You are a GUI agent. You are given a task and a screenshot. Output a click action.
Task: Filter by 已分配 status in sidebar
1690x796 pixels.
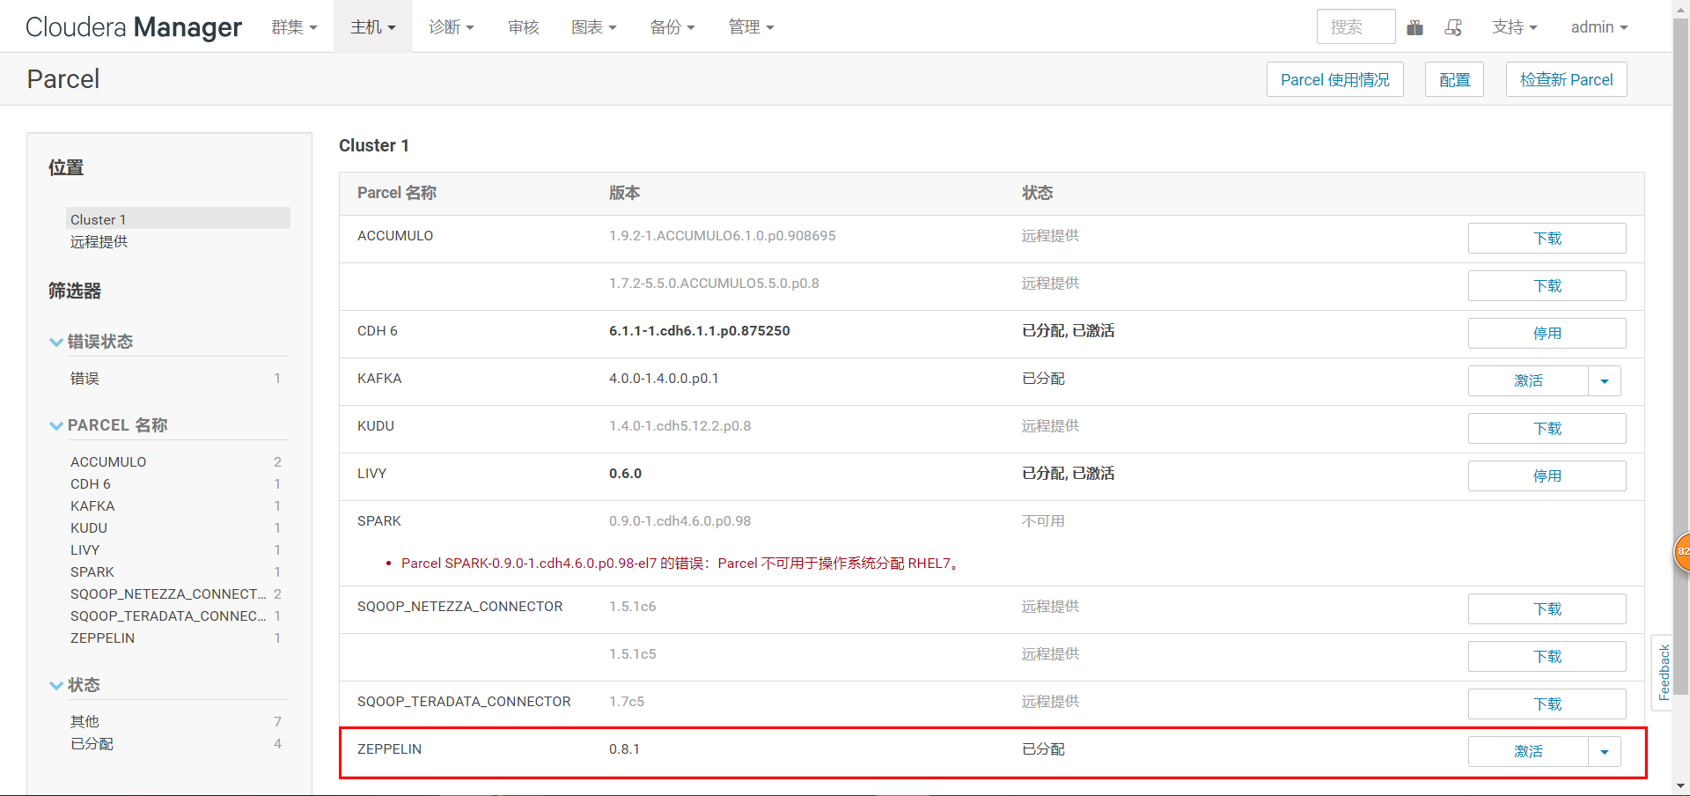92,743
